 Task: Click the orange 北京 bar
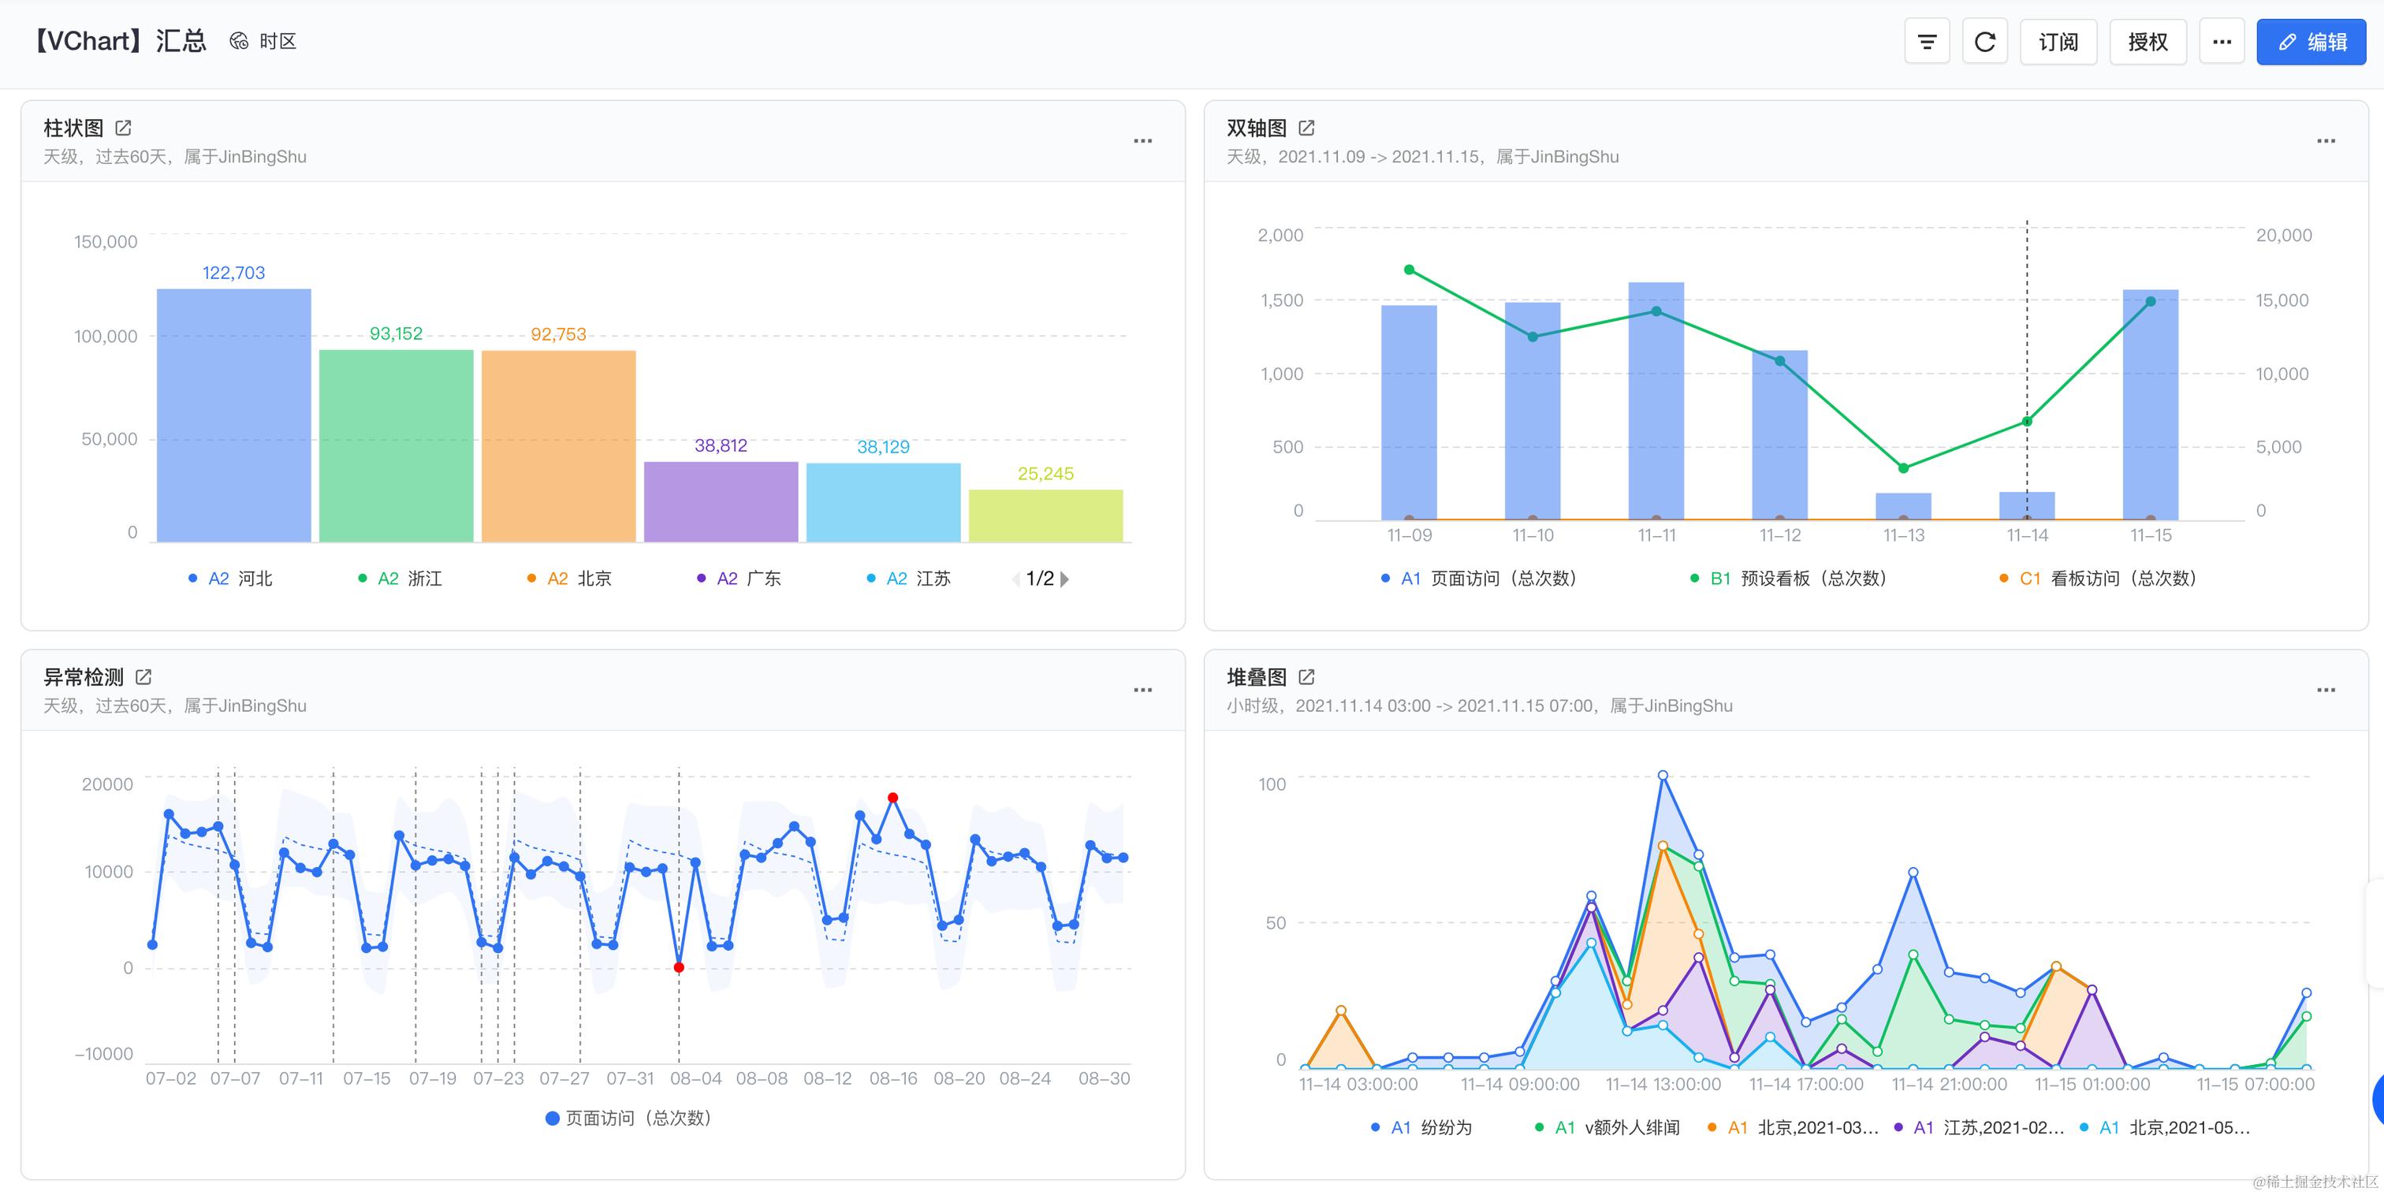click(558, 445)
